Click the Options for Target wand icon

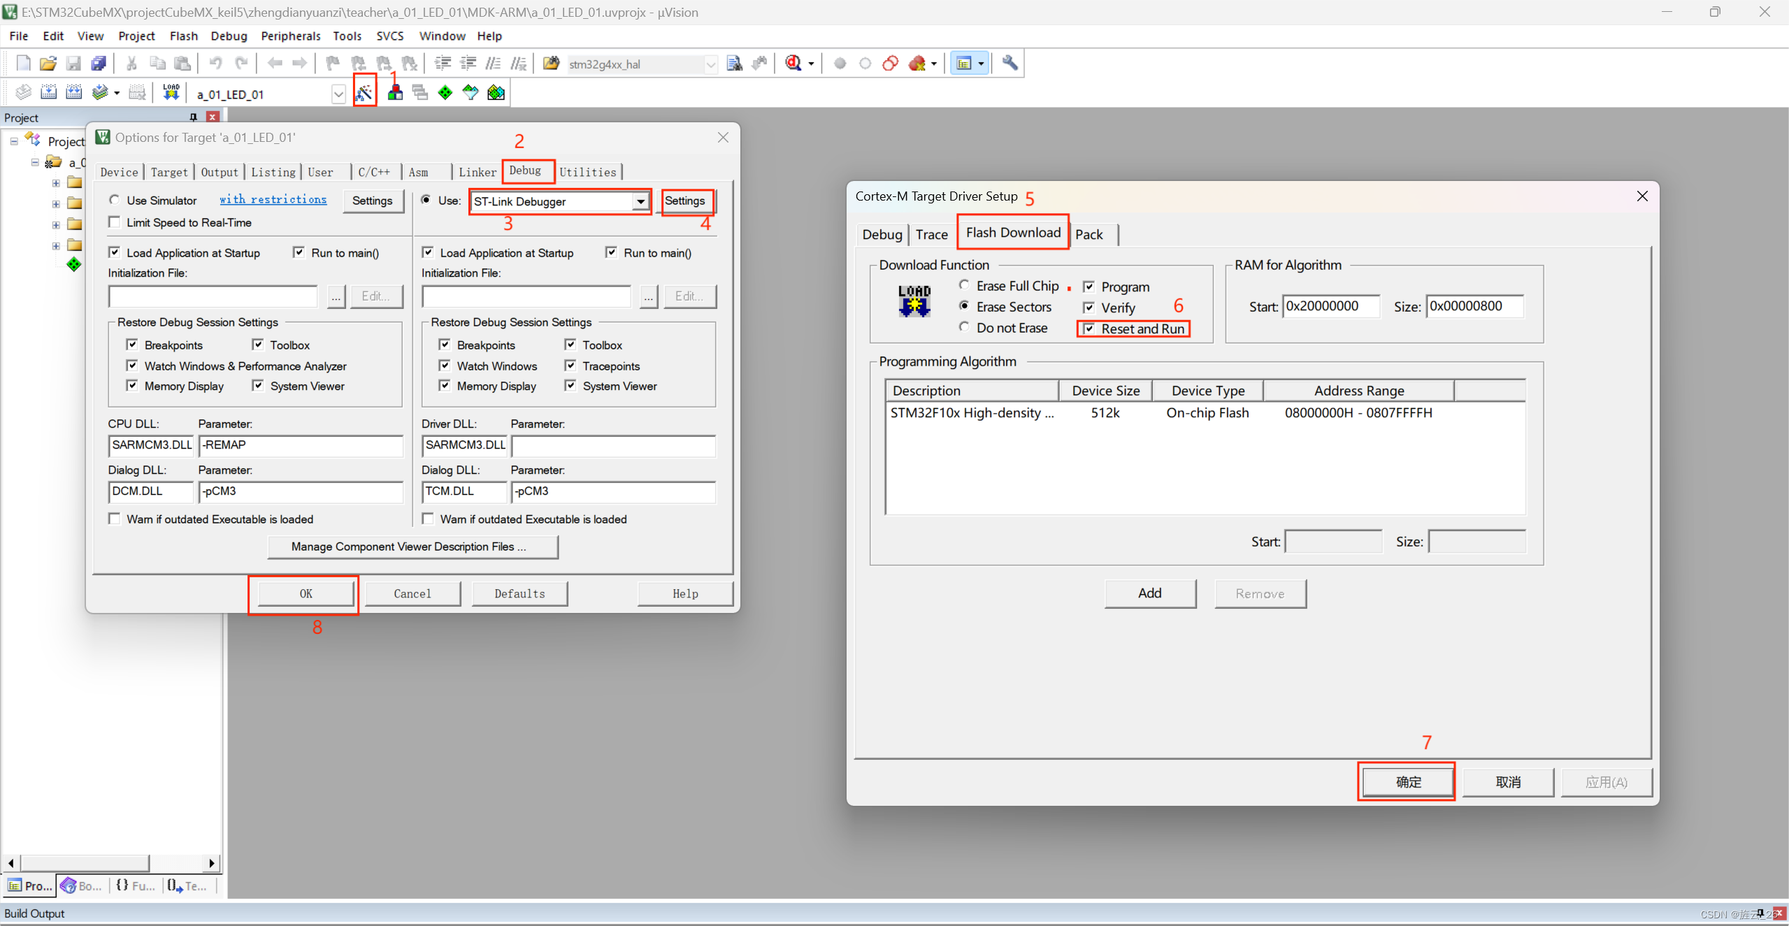click(x=364, y=92)
